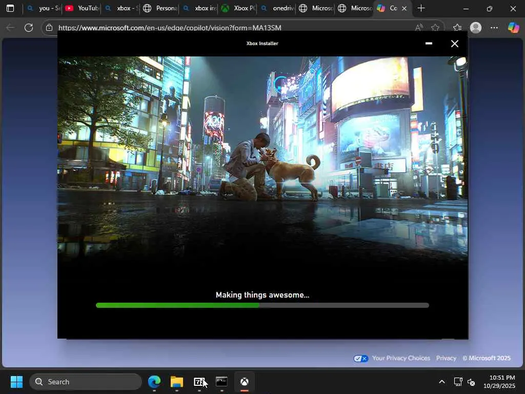Minimize the Xbox Installer window
Screen dimensions: 525x394
[429, 44]
